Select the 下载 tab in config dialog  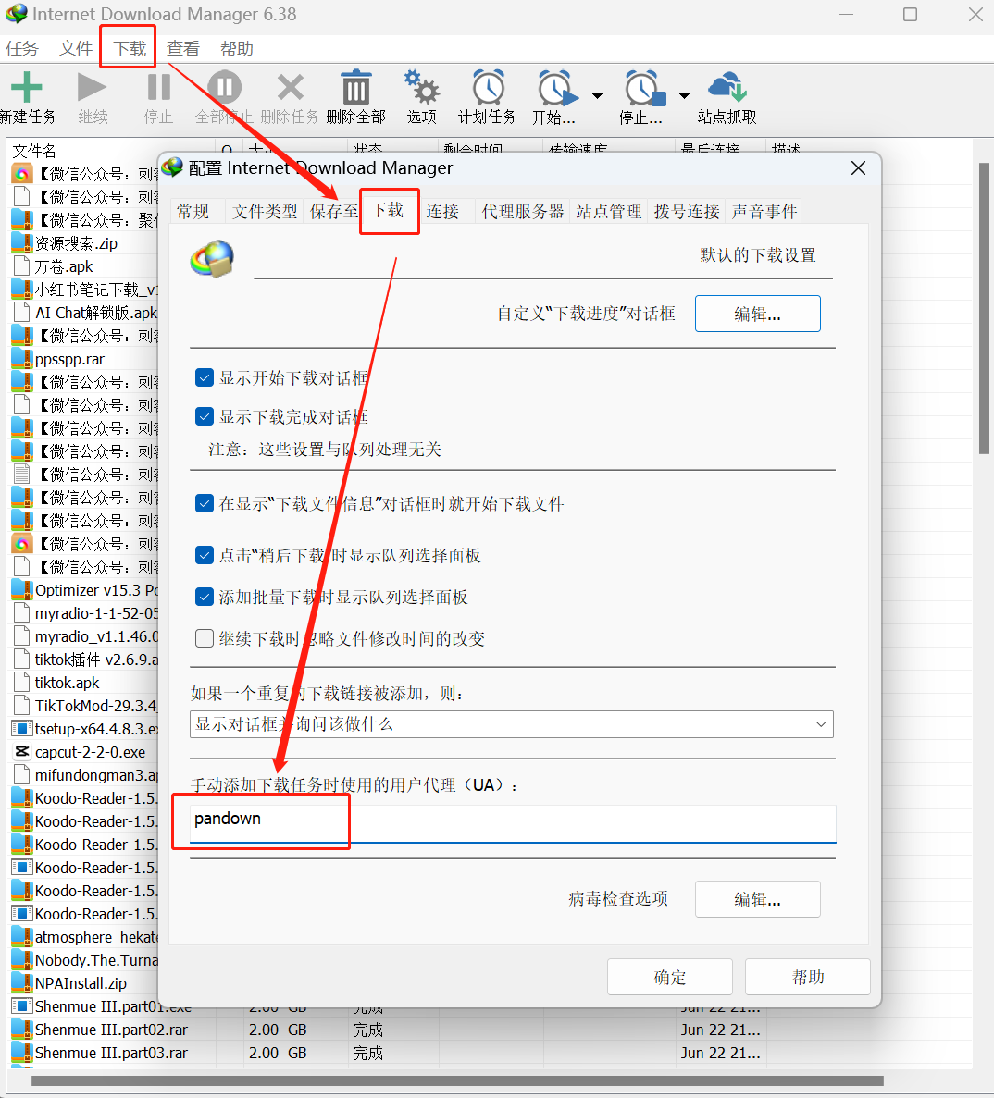click(x=388, y=210)
